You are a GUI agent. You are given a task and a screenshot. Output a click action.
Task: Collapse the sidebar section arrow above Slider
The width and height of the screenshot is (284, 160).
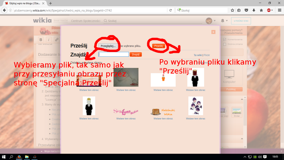pyautogui.click(x=242, y=99)
